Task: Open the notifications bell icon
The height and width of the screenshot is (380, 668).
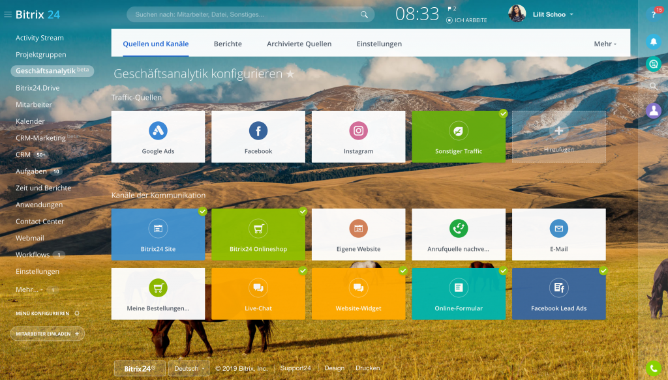Action: (653, 42)
